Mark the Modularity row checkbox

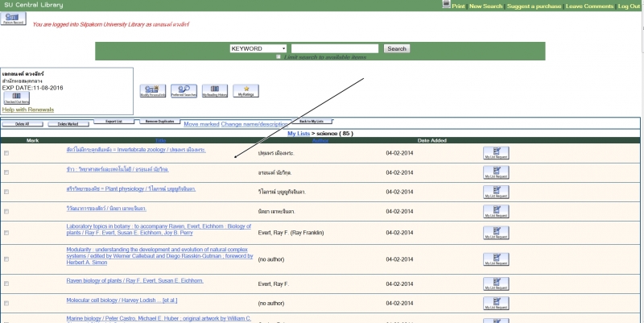[x=6, y=259]
